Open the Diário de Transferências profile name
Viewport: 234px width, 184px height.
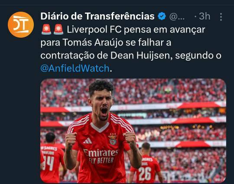pyautogui.click(x=97, y=16)
